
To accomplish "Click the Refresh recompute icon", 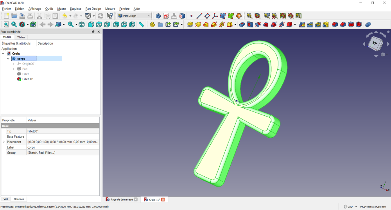I will 100,16.
